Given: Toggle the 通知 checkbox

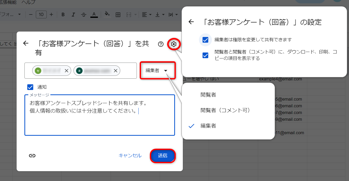Looking at the screenshot, I should (30, 87).
